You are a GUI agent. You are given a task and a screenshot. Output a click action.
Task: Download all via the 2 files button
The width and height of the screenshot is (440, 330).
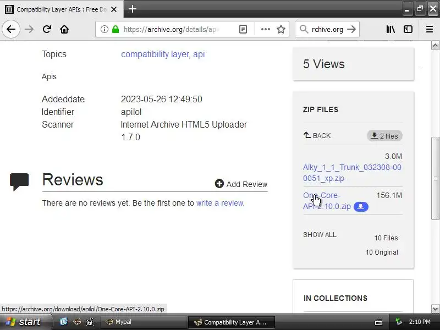coord(384,136)
